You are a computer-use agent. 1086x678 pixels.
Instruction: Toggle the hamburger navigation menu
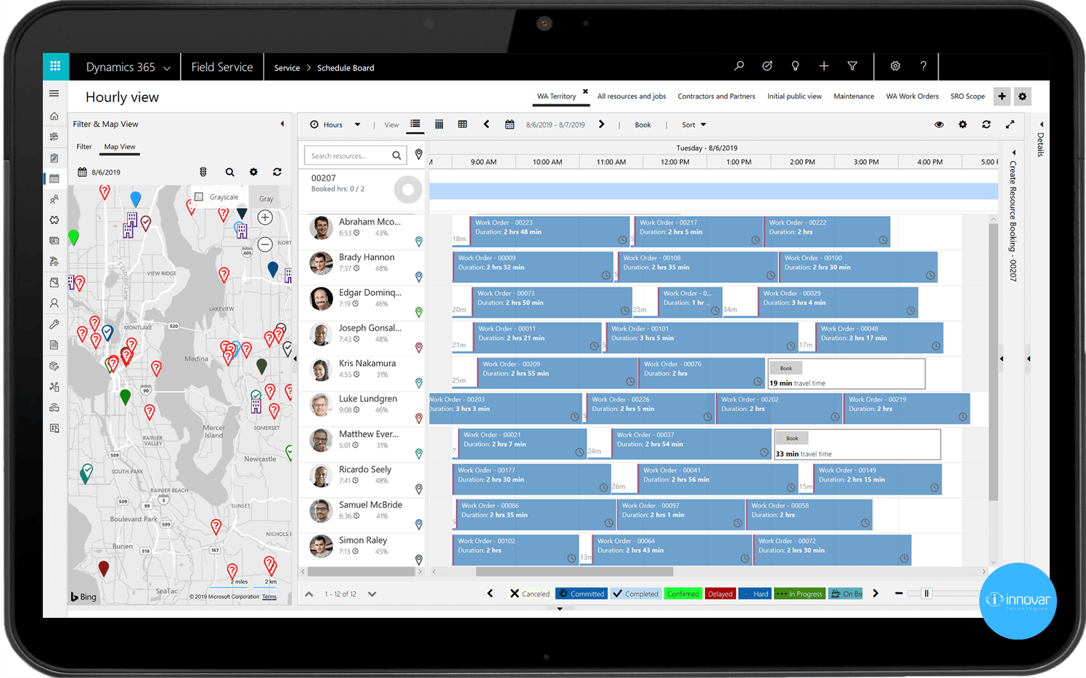point(54,94)
